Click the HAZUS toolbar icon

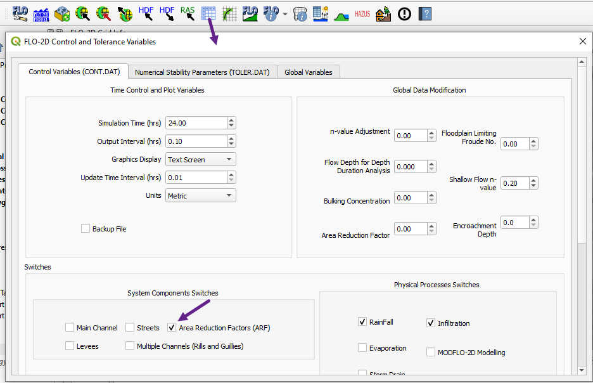click(x=362, y=13)
